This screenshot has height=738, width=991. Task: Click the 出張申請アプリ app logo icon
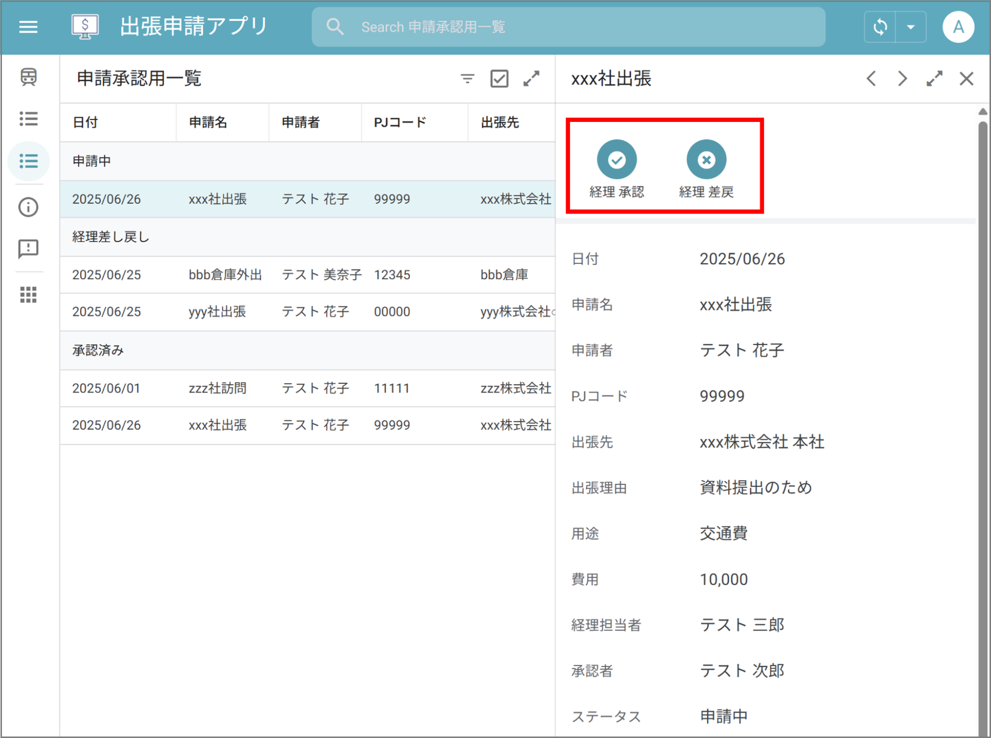(85, 27)
